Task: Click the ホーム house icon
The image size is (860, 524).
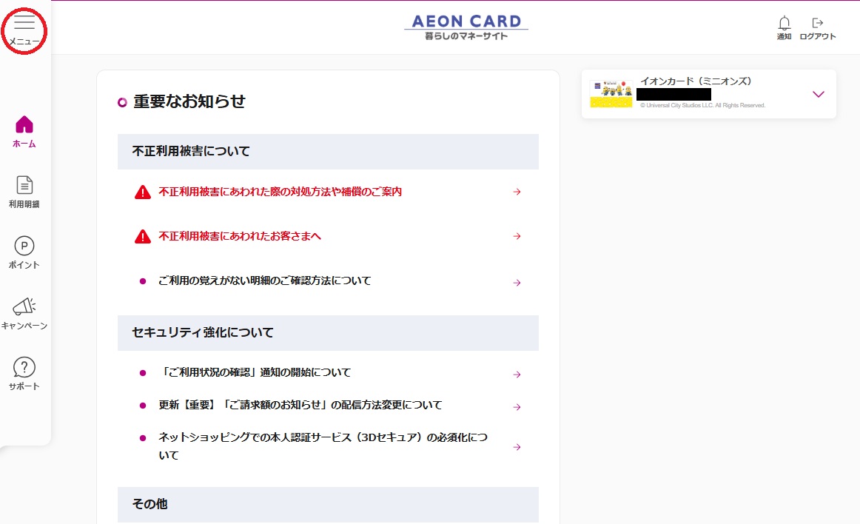Action: pos(24,124)
